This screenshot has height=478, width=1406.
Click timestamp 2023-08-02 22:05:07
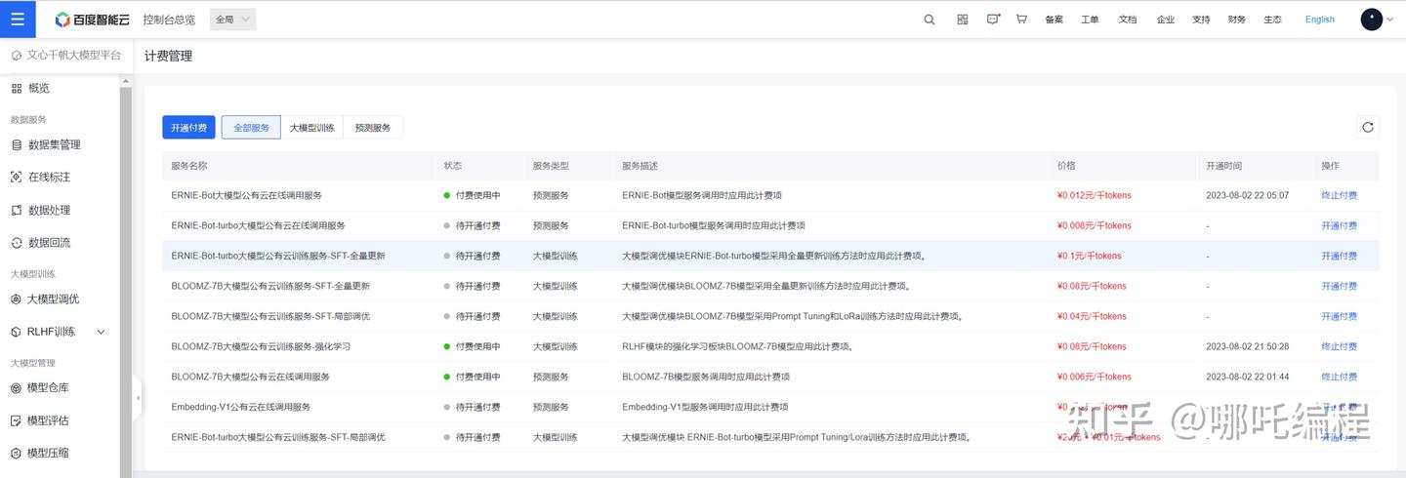(x=1247, y=195)
